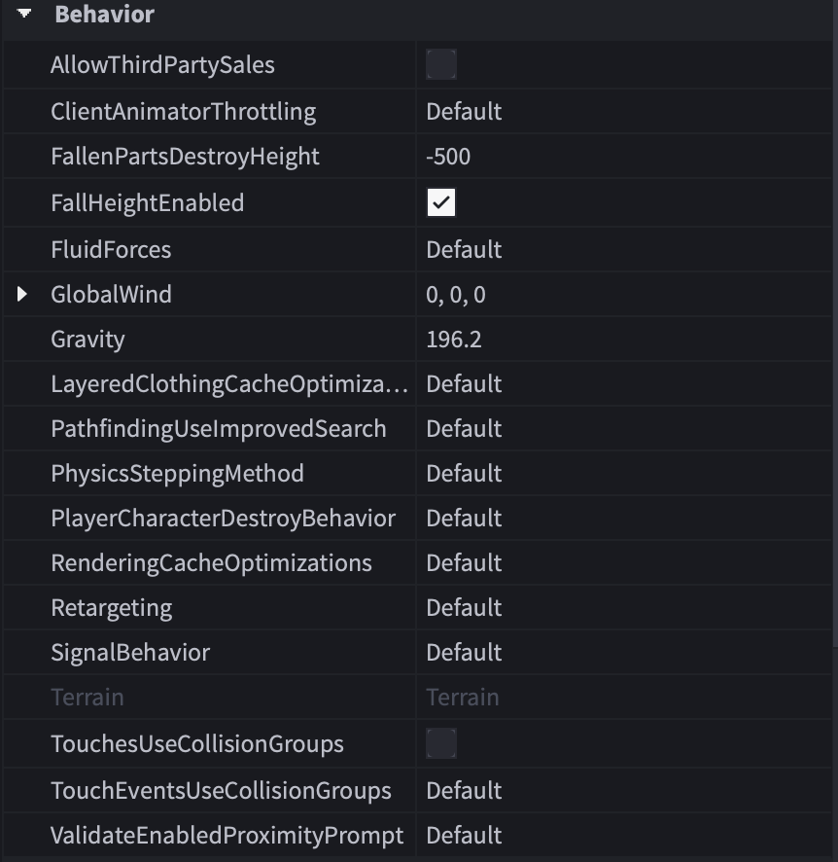Click the GlobalWind 0, 0, 0 value
Image resolution: width=838 pixels, height=862 pixels.
click(x=455, y=295)
